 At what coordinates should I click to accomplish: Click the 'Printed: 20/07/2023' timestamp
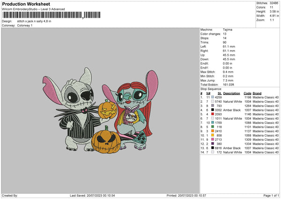(x=186, y=196)
